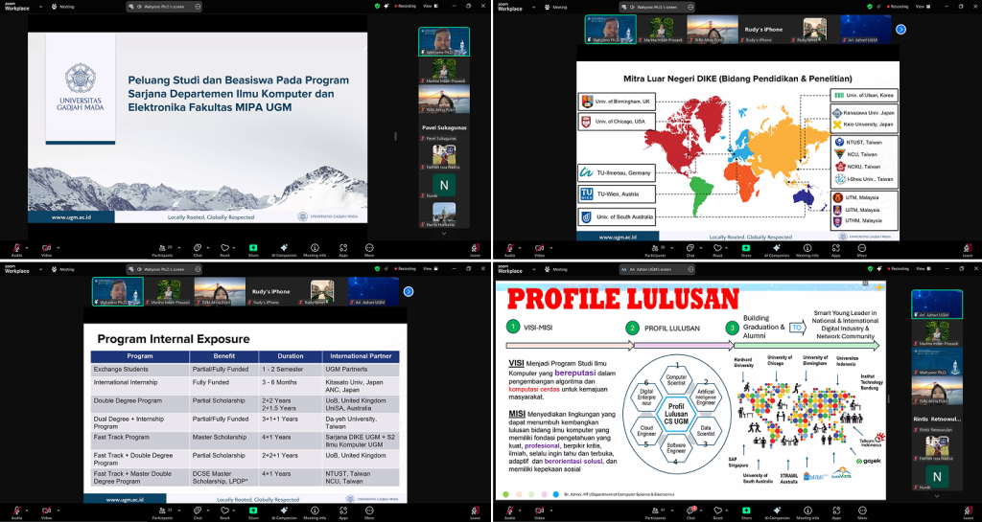Screen dimensions: 982x522
Task: Select Ari Azhari UGM tile in Profile Lulusan window
Action: click(x=937, y=305)
